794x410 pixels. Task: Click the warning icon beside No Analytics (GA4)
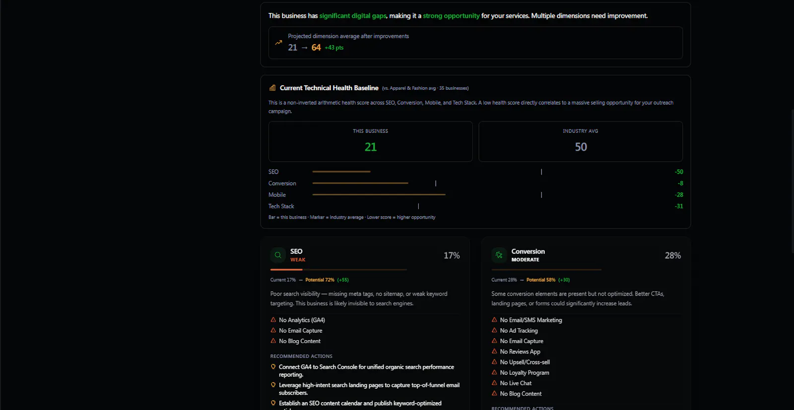pos(273,320)
